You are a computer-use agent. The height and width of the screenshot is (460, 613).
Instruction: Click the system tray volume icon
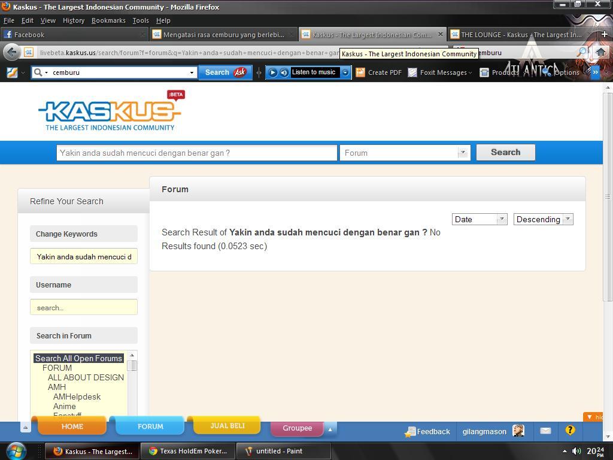click(x=576, y=451)
